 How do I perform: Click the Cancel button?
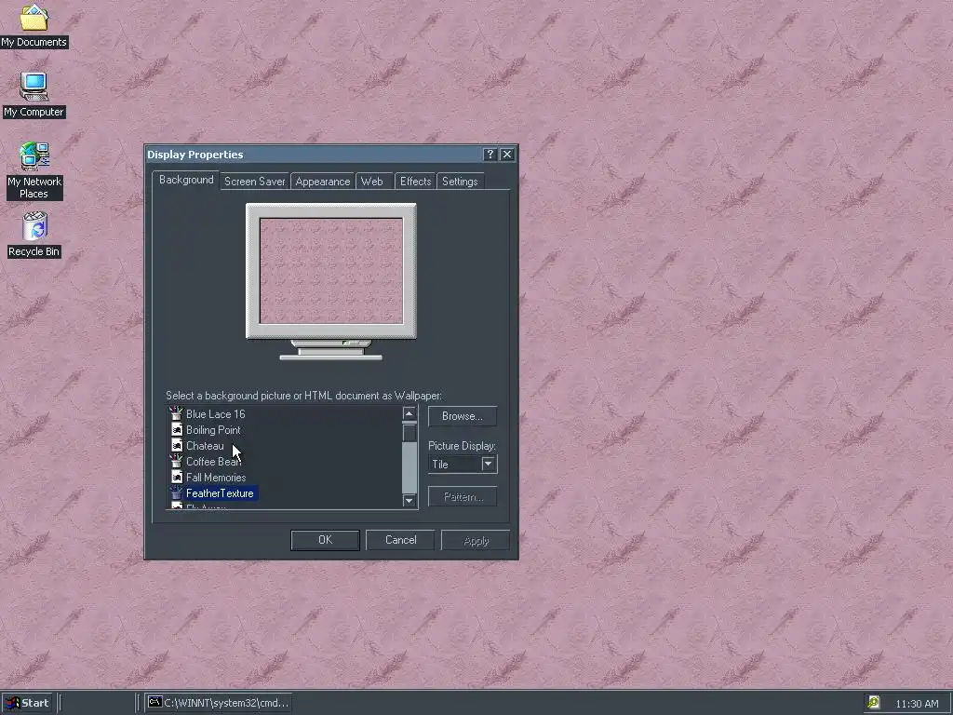400,540
